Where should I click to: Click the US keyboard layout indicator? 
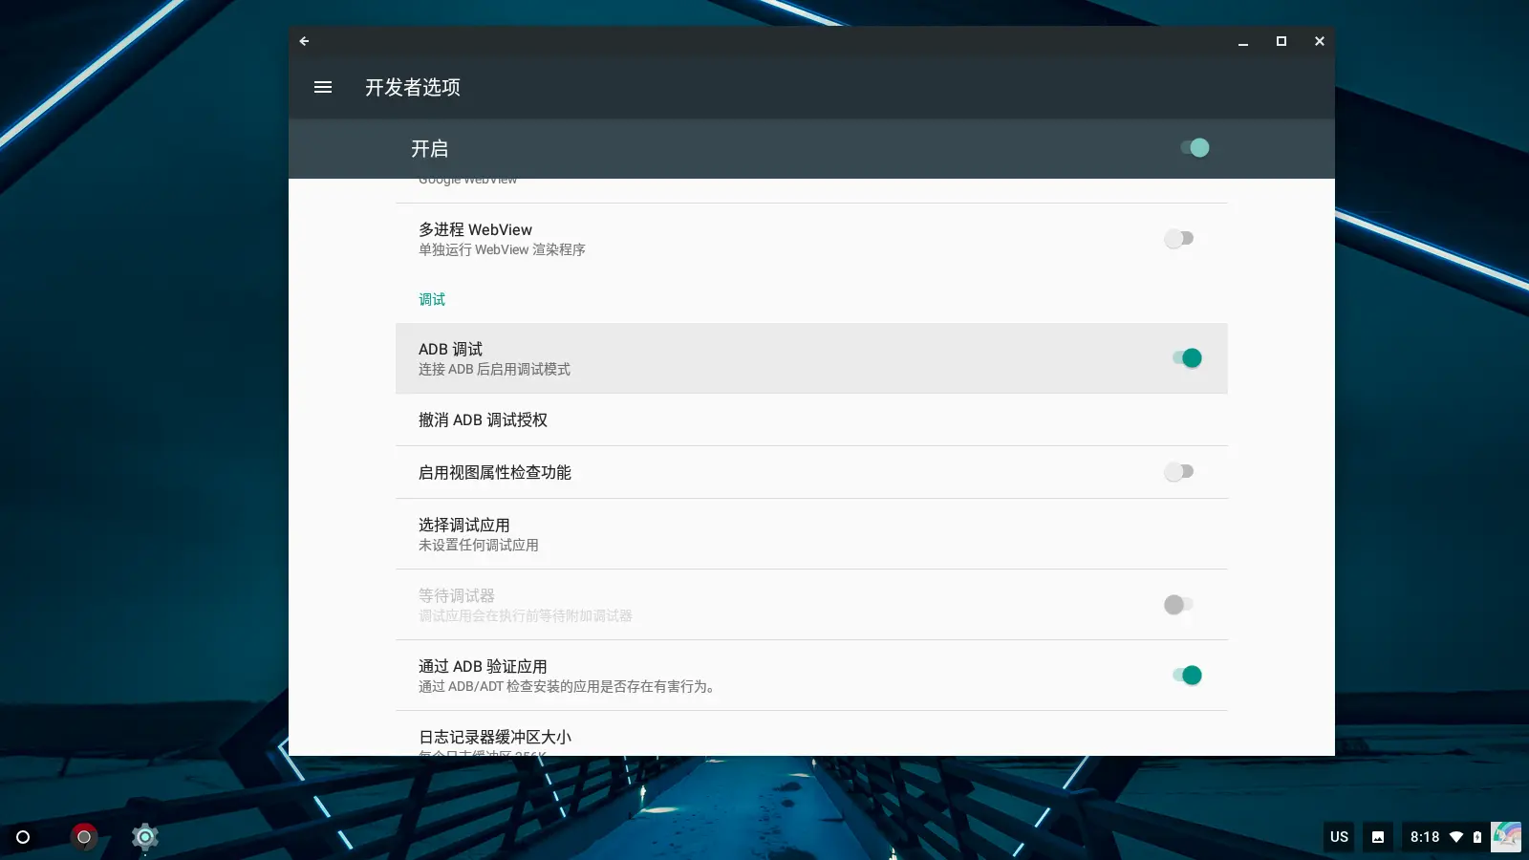pyautogui.click(x=1338, y=836)
